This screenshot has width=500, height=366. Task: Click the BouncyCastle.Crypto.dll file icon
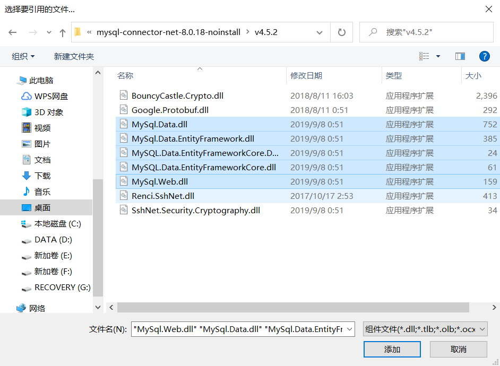point(124,95)
